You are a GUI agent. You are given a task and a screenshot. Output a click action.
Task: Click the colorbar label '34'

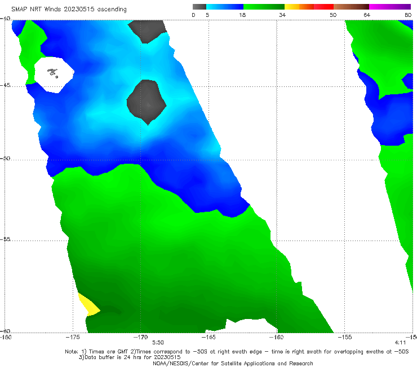282,15
